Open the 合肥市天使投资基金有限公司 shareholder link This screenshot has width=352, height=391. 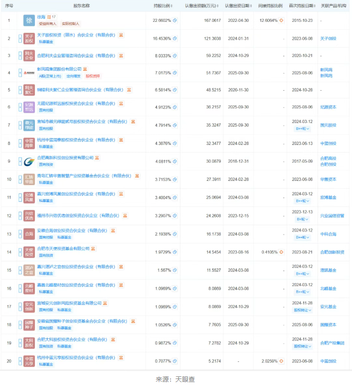pos(64,249)
